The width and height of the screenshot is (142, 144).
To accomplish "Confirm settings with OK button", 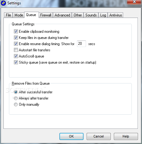I will pos(71,136).
